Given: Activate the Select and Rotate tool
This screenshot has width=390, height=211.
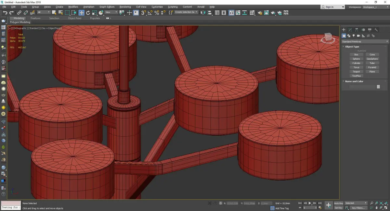Looking at the screenshot, I should click(x=88, y=13).
